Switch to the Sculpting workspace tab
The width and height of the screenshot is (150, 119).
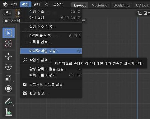coord(122,5)
